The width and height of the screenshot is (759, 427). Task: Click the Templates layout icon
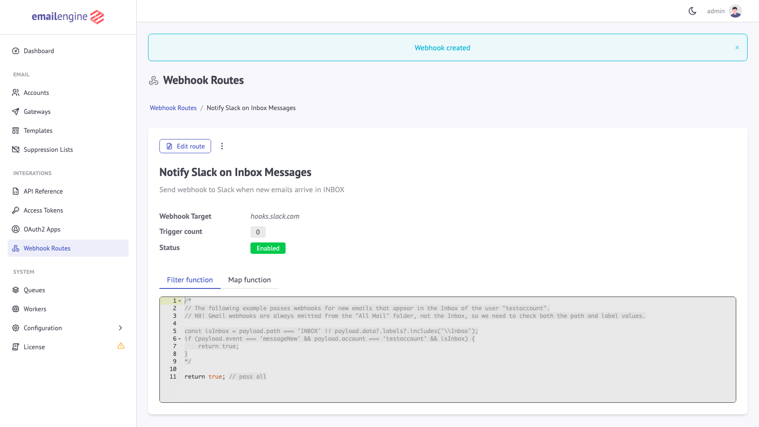pyautogui.click(x=16, y=130)
